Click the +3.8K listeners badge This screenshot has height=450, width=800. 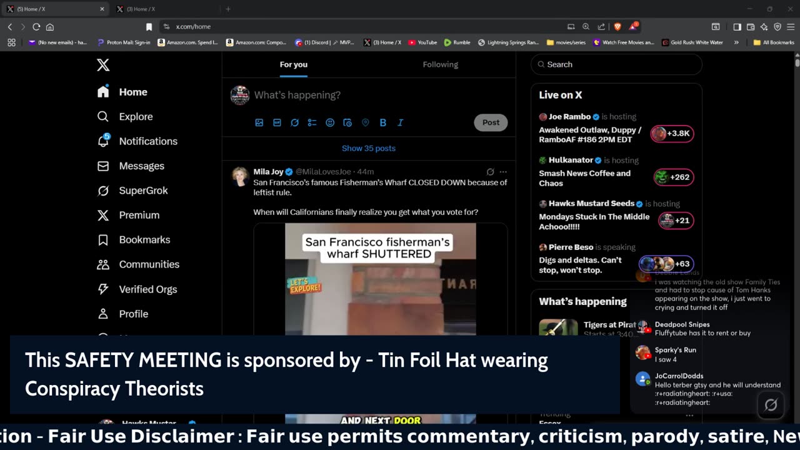(x=672, y=134)
